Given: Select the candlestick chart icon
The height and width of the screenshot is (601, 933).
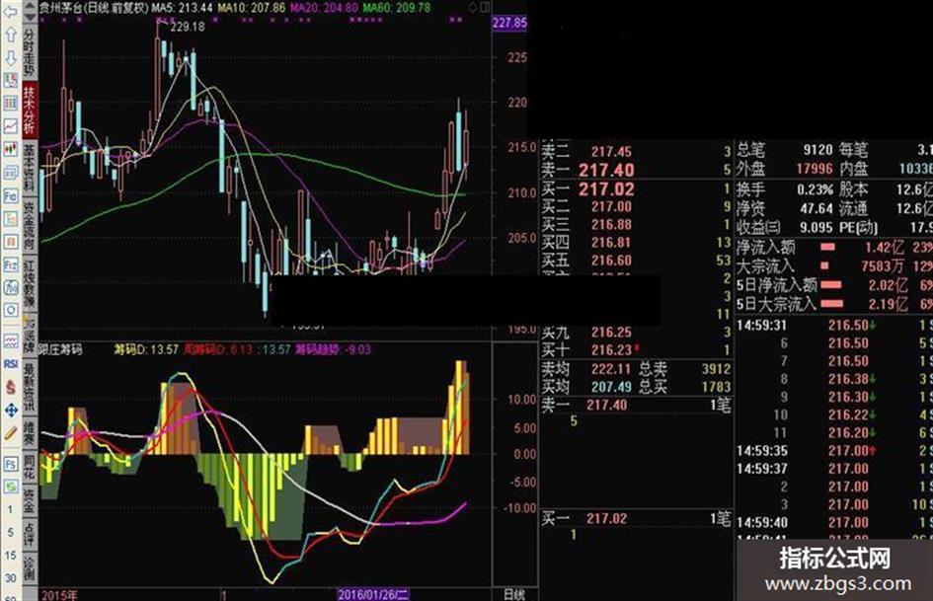Looking at the screenshot, I should 10,149.
